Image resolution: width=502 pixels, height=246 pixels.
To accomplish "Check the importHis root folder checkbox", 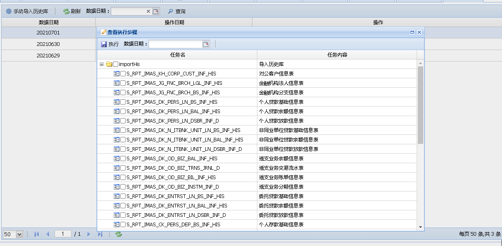I will (115, 64).
